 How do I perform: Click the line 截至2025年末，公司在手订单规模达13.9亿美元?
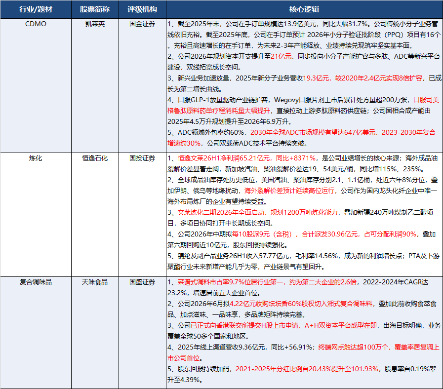[303, 24]
